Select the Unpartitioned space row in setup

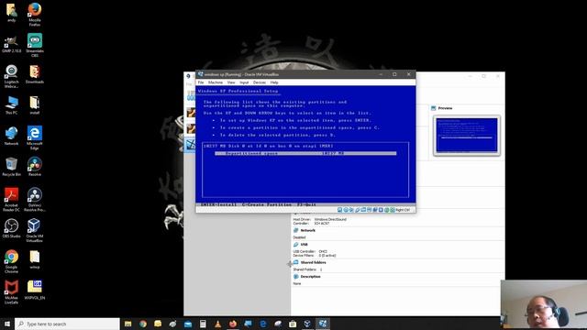coord(305,153)
